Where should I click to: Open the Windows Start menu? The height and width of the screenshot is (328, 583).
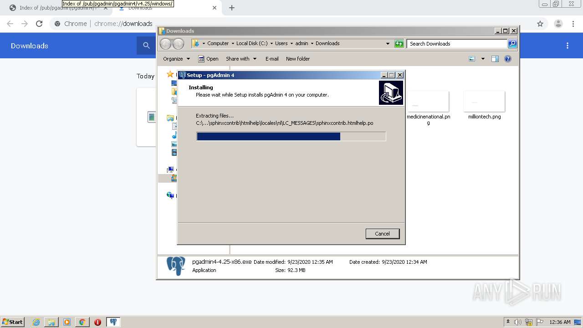[x=13, y=322]
